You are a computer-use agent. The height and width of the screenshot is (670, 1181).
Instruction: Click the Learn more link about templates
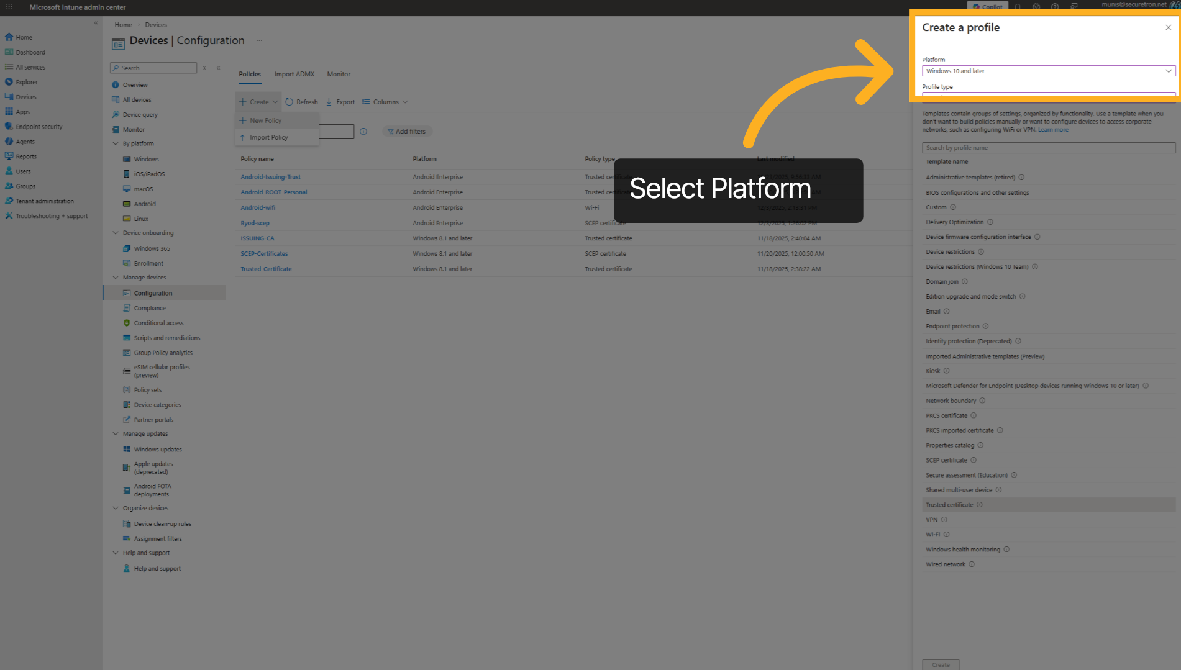tap(1053, 129)
